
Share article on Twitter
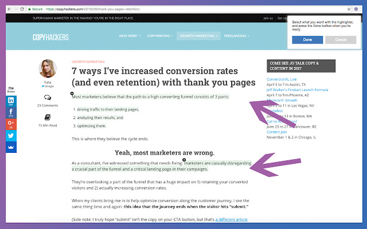click(x=11, y=136)
